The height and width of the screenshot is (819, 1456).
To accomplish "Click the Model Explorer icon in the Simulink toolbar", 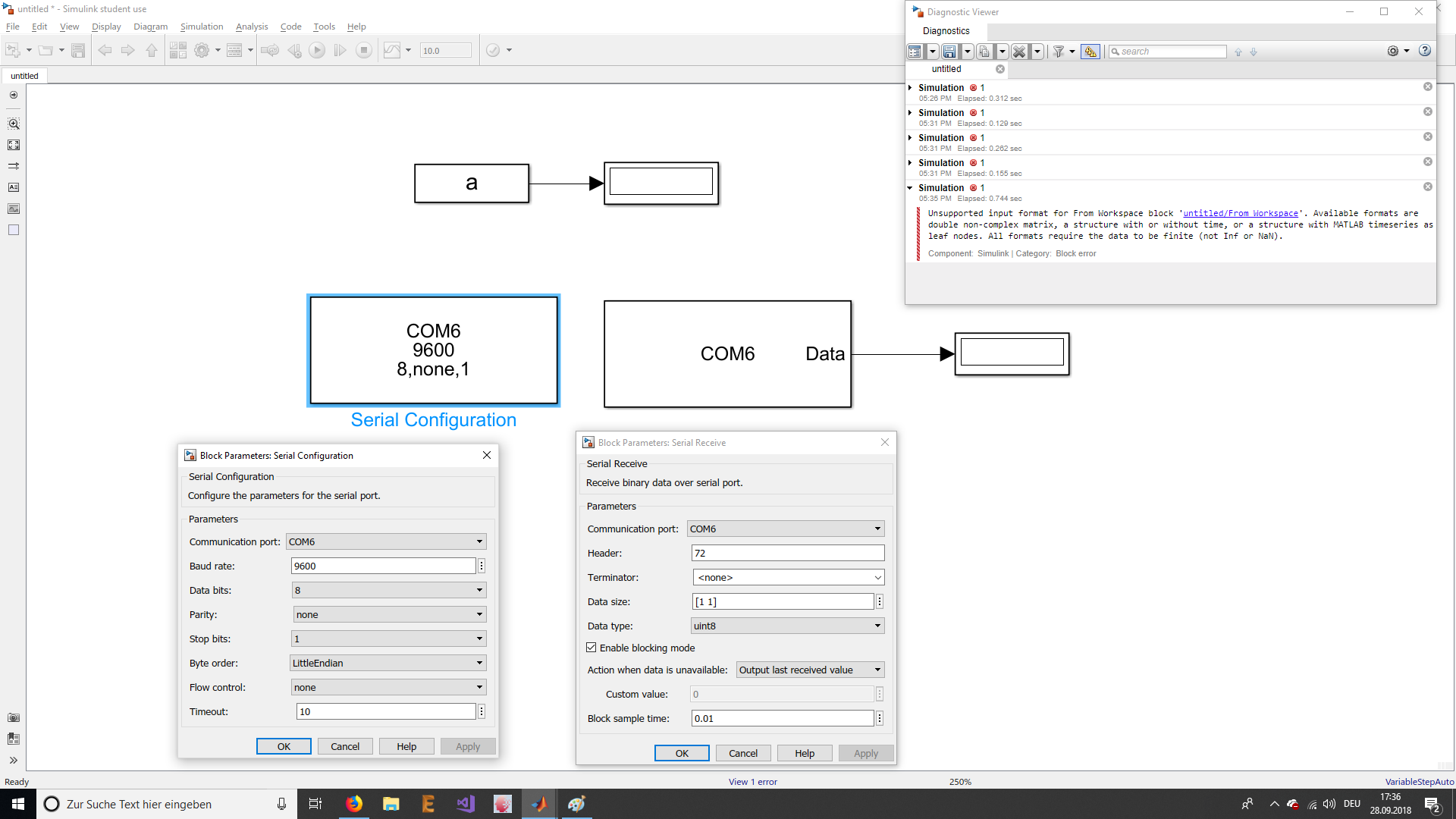I will coord(234,50).
